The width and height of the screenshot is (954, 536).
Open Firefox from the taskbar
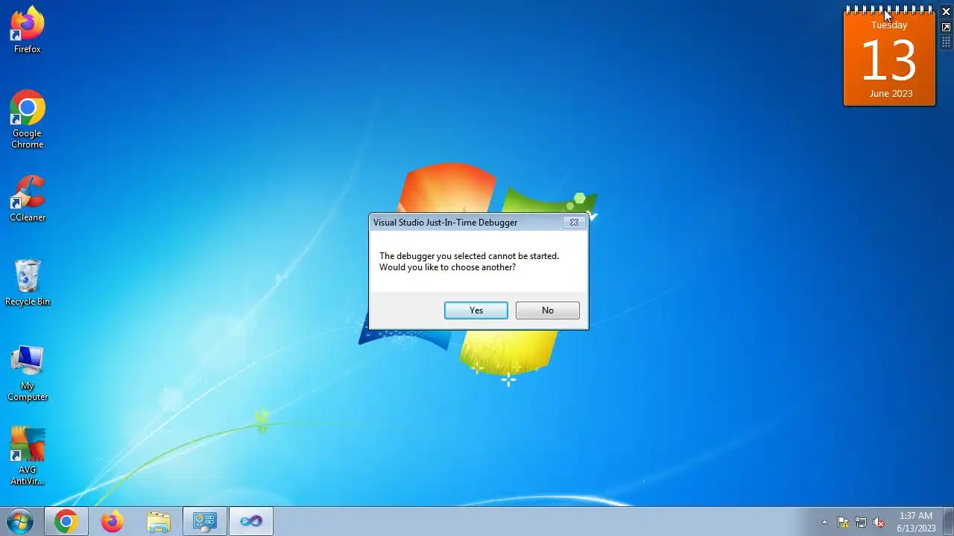(x=113, y=521)
